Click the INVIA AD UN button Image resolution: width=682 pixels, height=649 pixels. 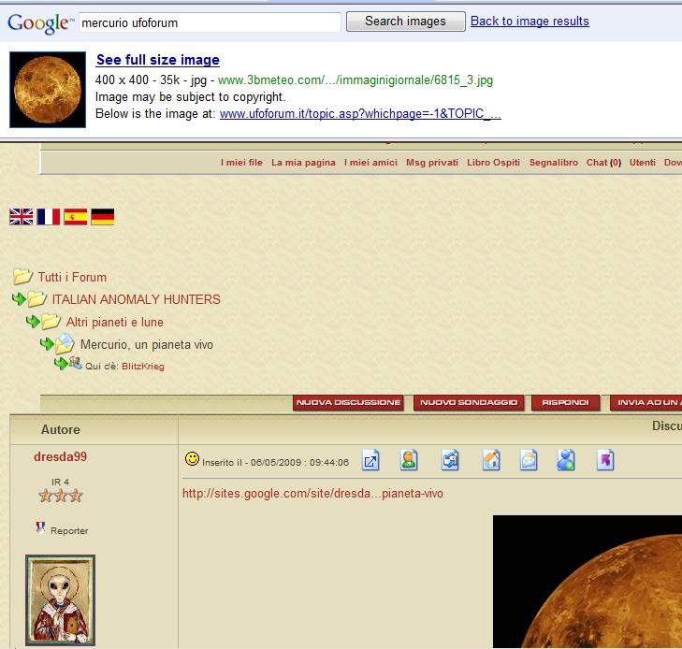[646, 402]
